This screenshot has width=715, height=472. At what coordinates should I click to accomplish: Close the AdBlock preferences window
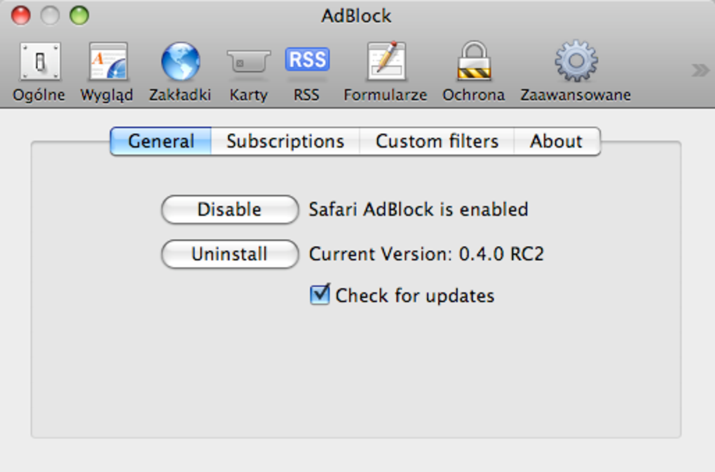(x=21, y=15)
